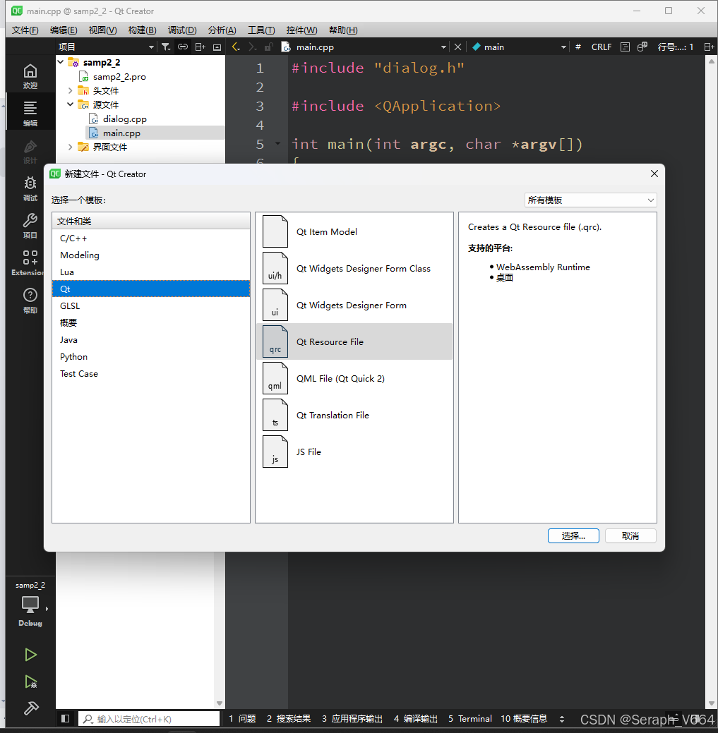Image resolution: width=718 pixels, height=733 pixels.
Task: Start debugging with the debug-run button
Action: [x=30, y=681]
